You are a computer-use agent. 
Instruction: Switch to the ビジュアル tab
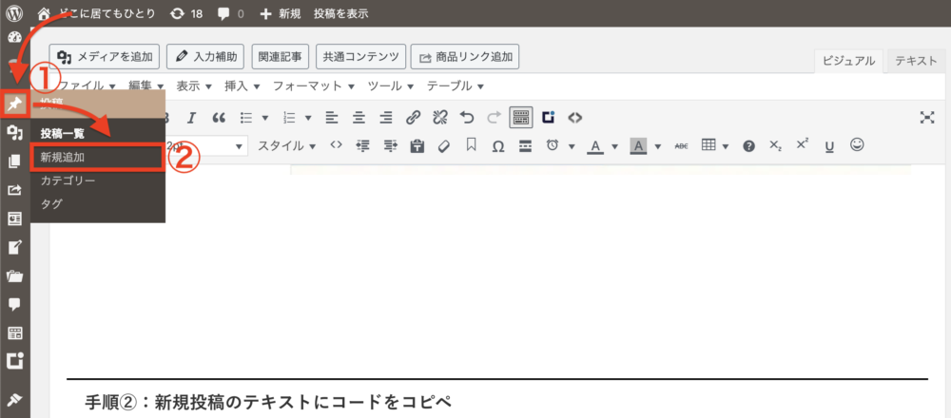pyautogui.click(x=848, y=61)
